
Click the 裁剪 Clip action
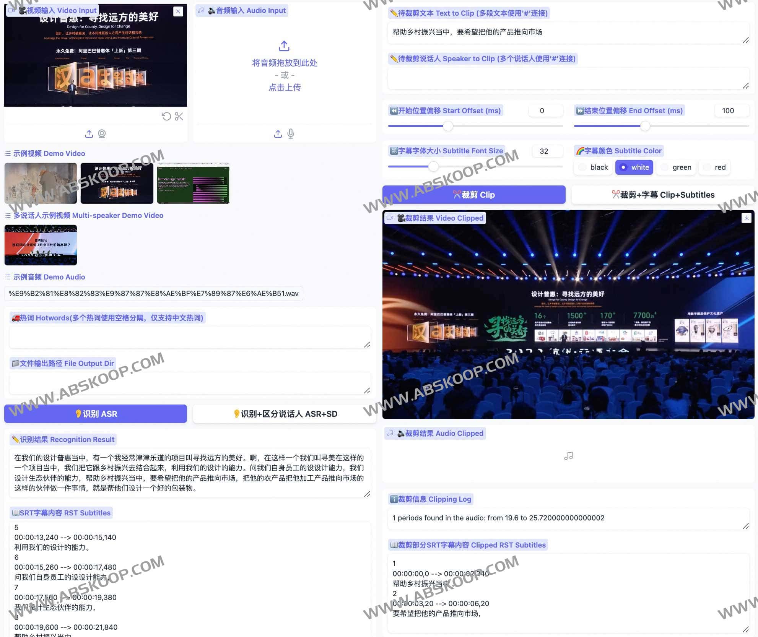(x=474, y=195)
